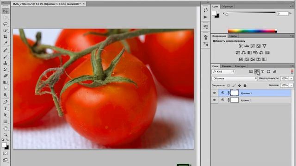The height and width of the screenshot is (166, 296).
Task: Open the layer opacity slider arrow
Action: click(291, 78)
